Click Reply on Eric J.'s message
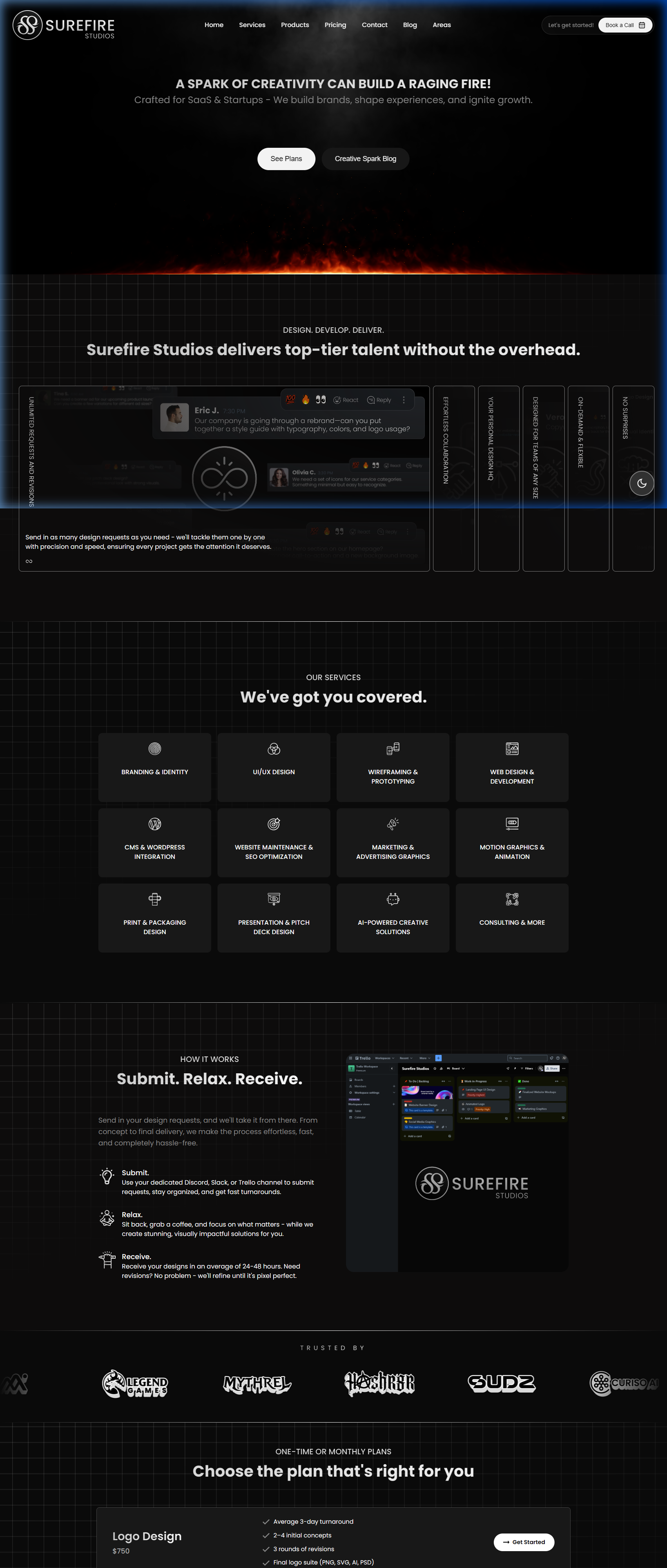667x1568 pixels. pos(379,400)
